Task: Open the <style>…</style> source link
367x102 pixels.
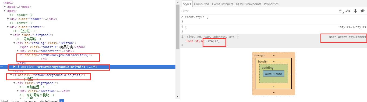Action: pyautogui.click(x=352, y=27)
